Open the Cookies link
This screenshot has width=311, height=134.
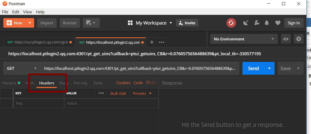123,83
